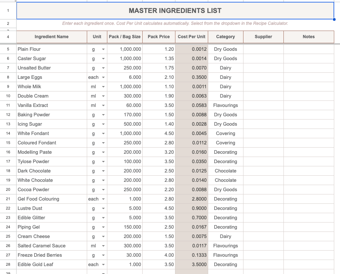The width and height of the screenshot is (340, 274).
Task: Select cost per unit 0.0583
Action: tap(192, 105)
